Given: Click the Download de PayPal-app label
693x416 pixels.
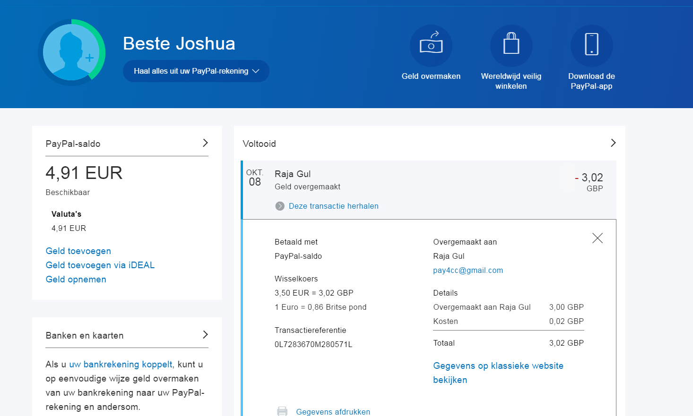Looking at the screenshot, I should (592, 81).
